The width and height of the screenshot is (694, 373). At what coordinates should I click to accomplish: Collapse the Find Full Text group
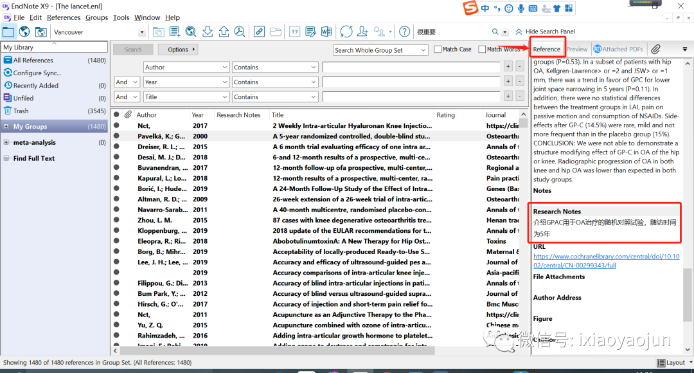pos(6,158)
